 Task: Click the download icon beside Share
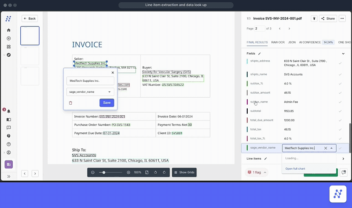point(314,18)
